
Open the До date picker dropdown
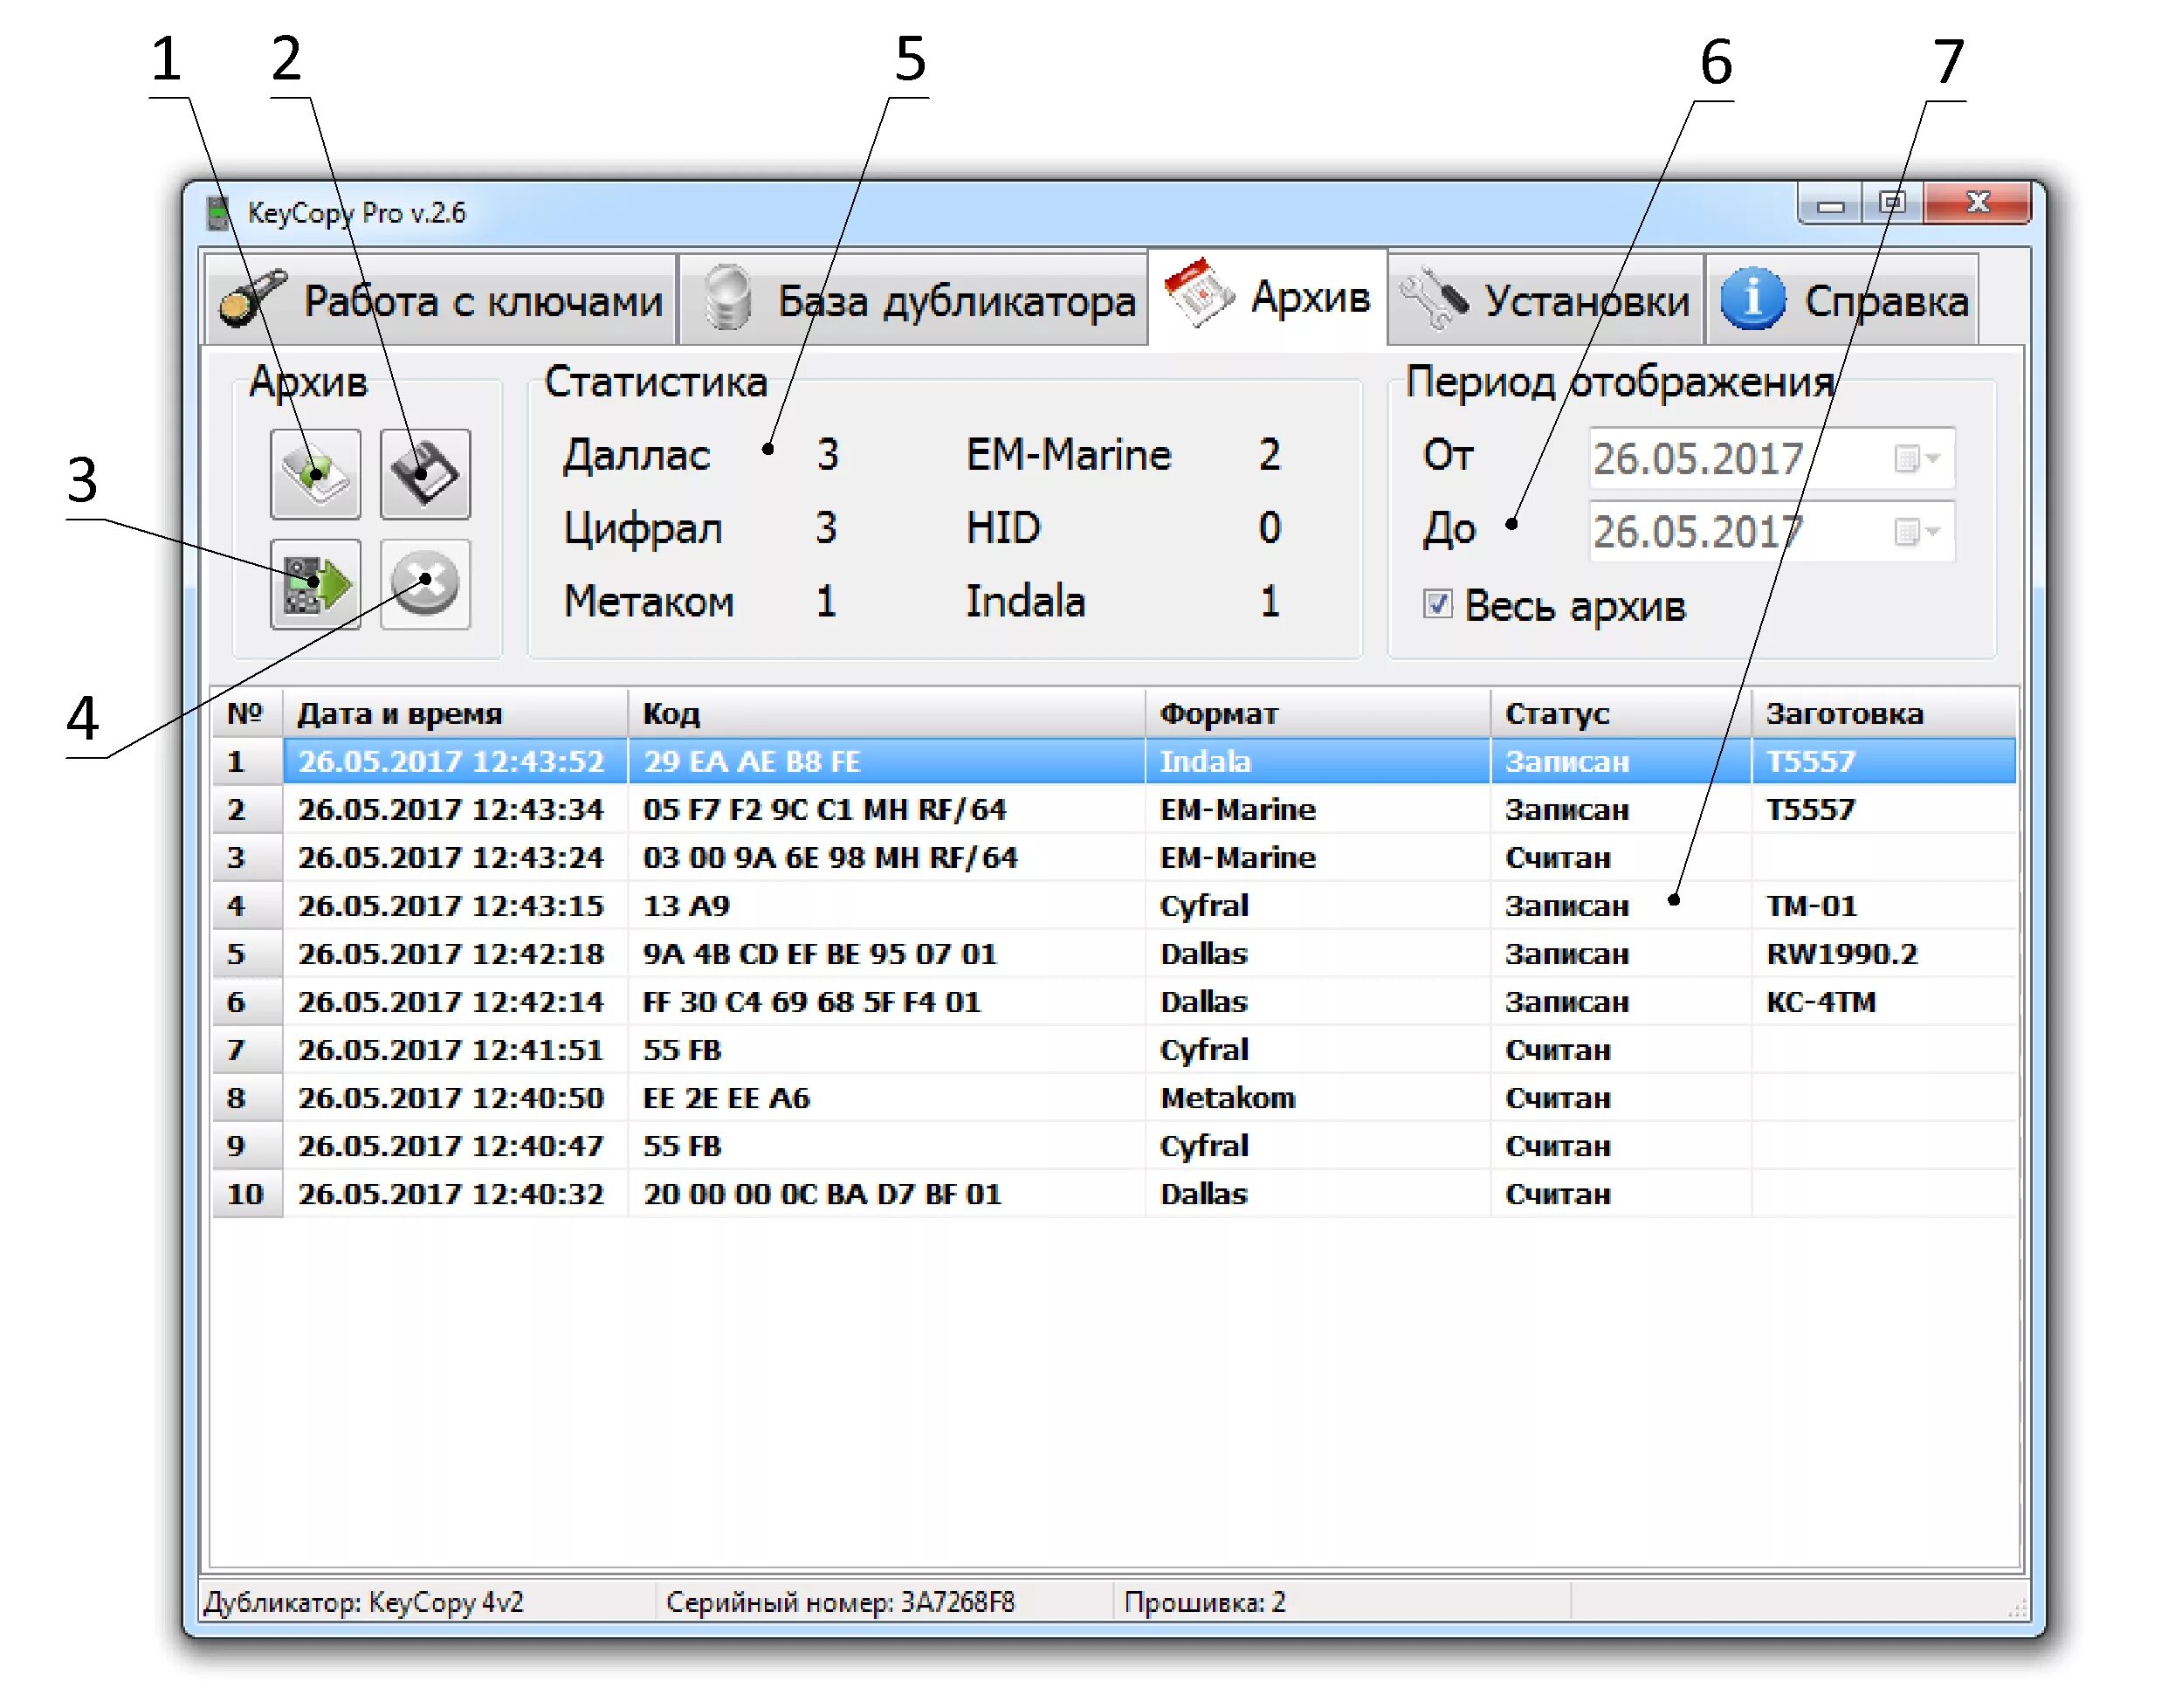coord(1917,532)
